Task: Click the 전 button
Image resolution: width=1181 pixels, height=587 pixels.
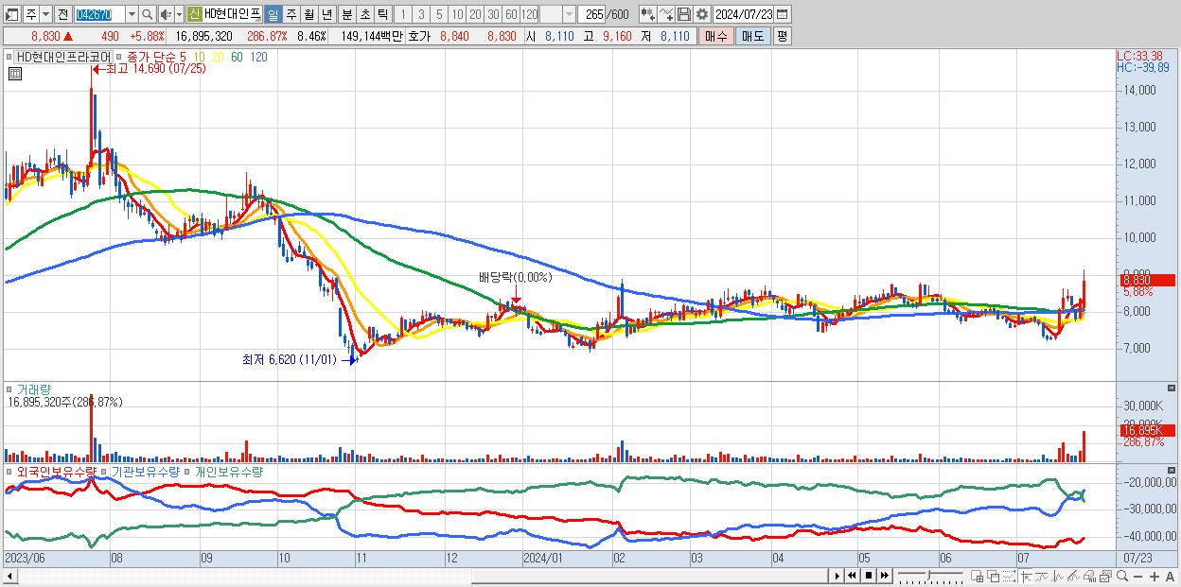Action: tap(63, 14)
